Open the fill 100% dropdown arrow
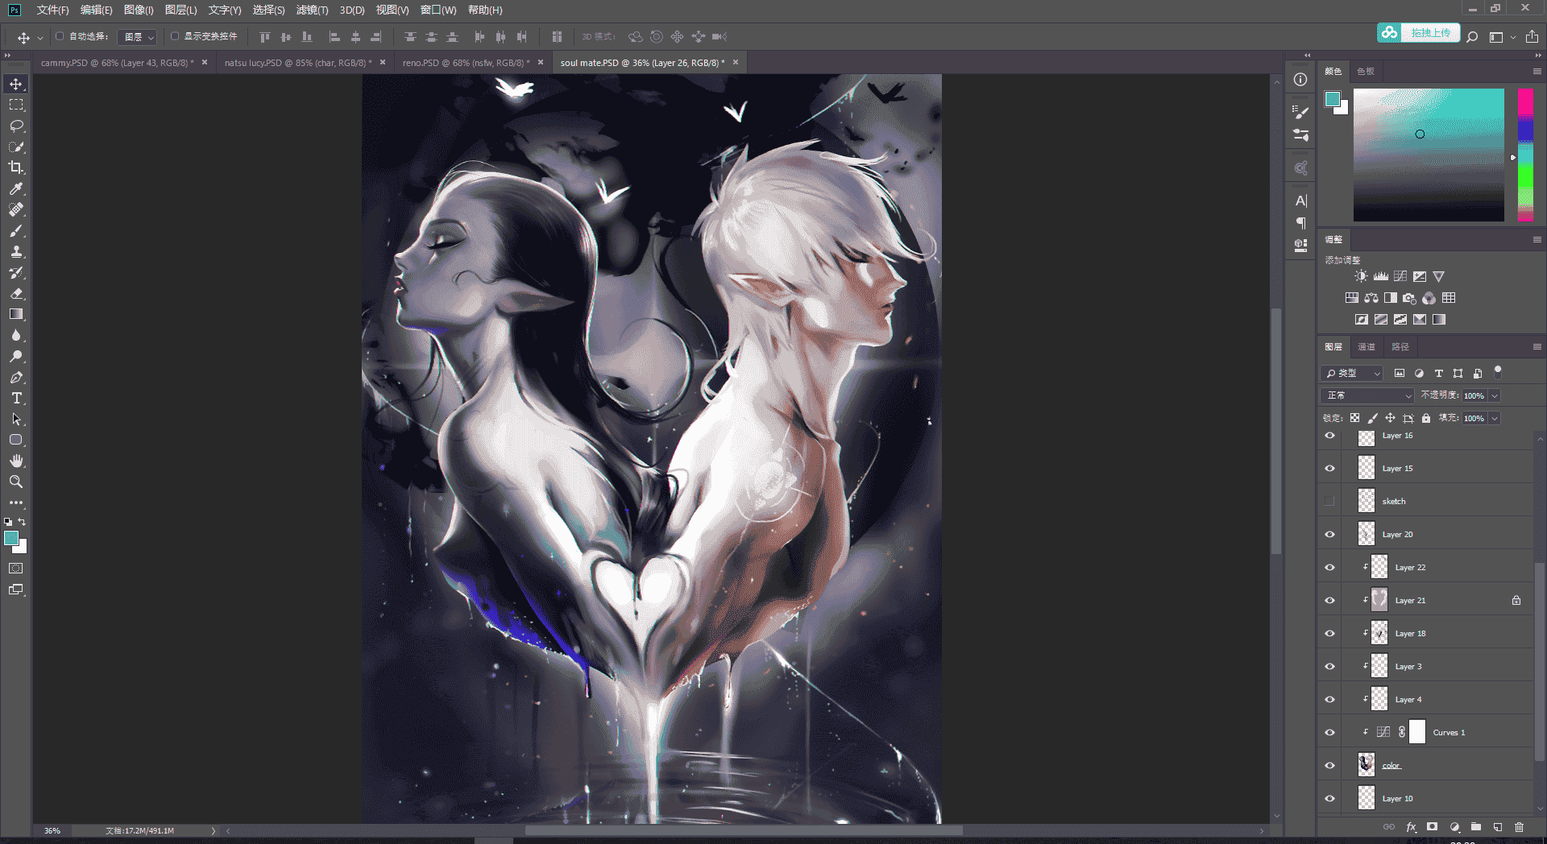Screen dimensions: 1547x844 (x=1495, y=418)
